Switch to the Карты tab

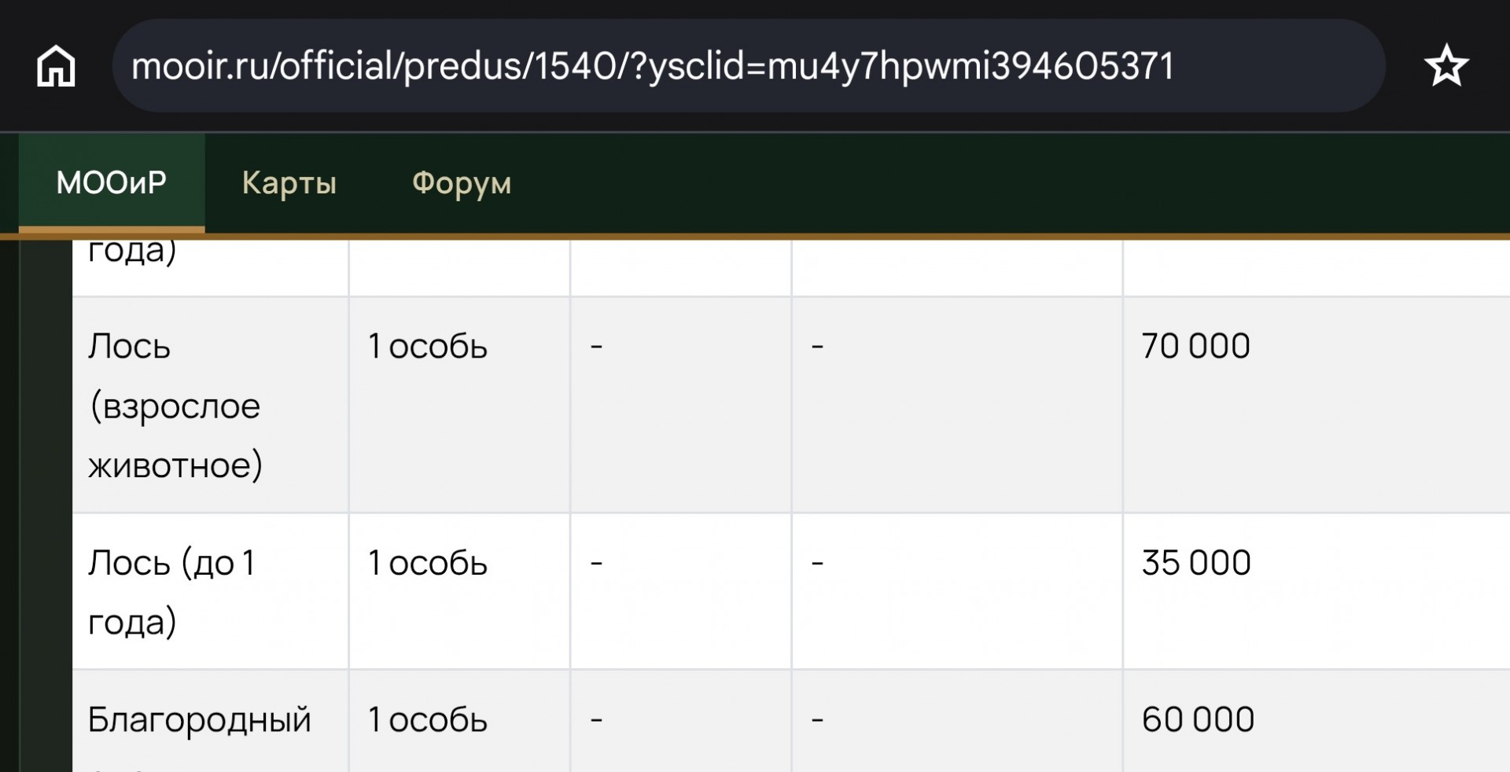point(289,183)
